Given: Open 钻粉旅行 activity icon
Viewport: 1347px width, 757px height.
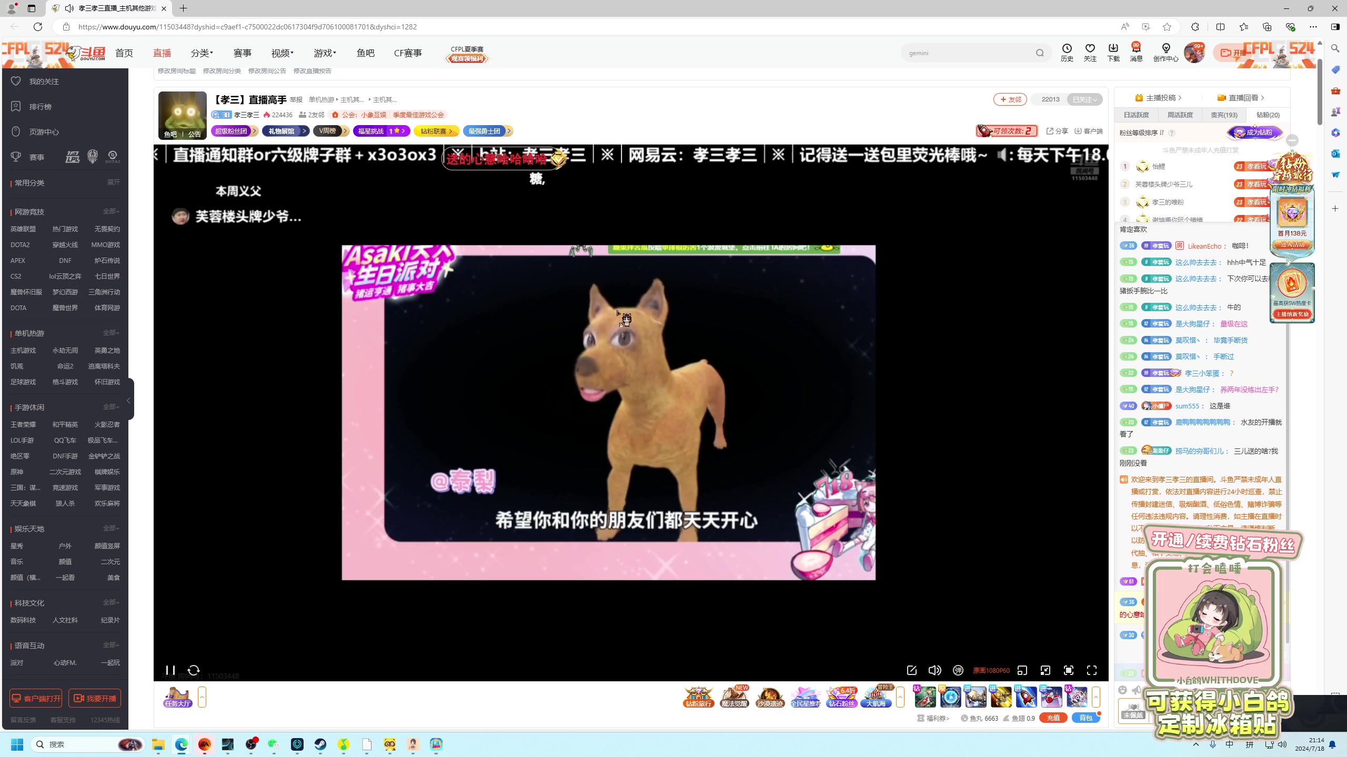Looking at the screenshot, I should [x=698, y=697].
